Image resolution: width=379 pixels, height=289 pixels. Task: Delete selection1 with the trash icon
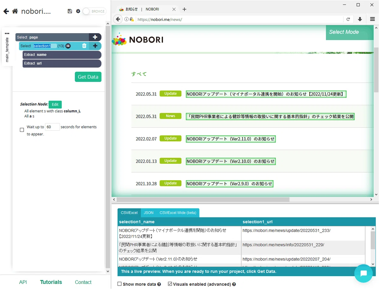coord(84,46)
